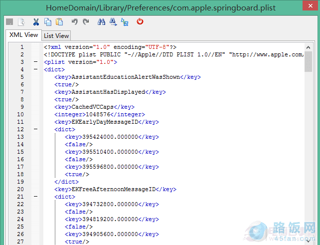This screenshot has height=245, width=320.
Task: Click the EKEarlyDayMessageID key line
Action: pyautogui.click(x=107, y=122)
